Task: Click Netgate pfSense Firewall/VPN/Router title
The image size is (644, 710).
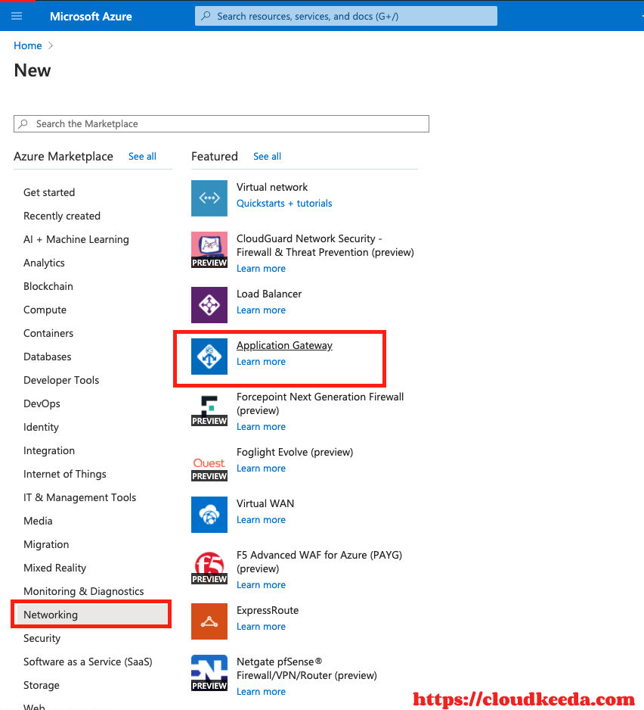Action: pyautogui.click(x=307, y=669)
